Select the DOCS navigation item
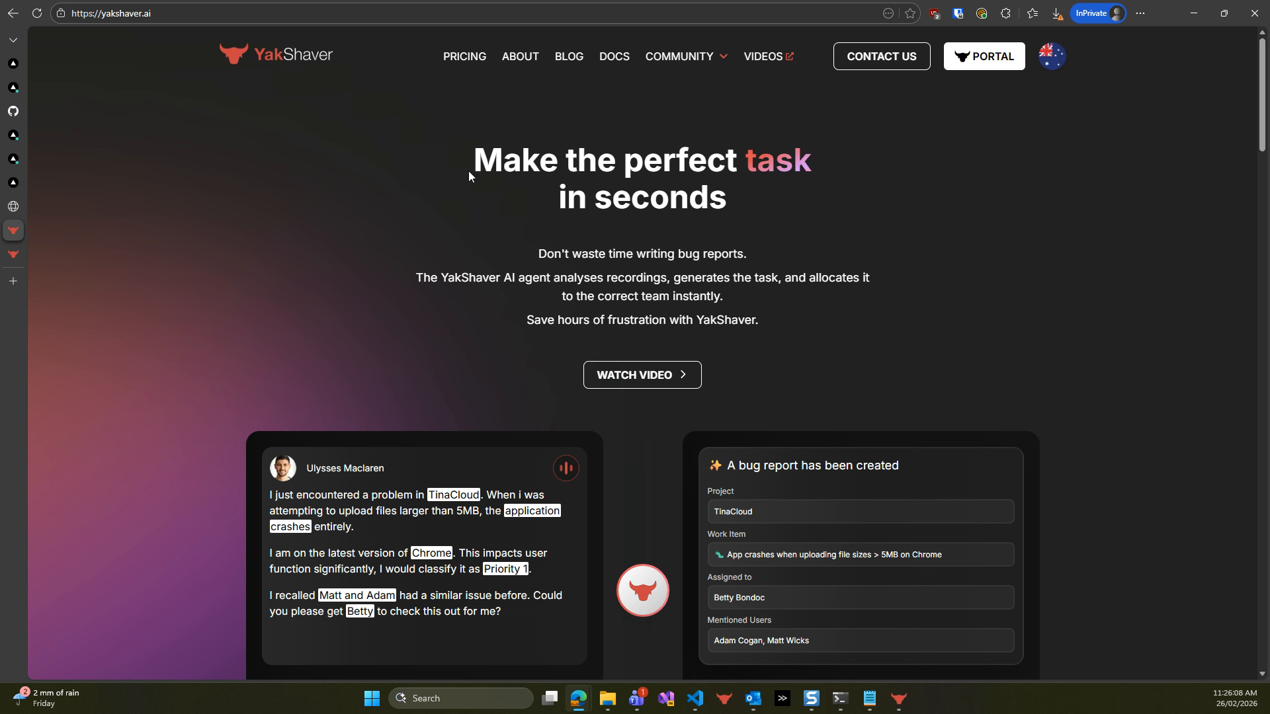Image resolution: width=1270 pixels, height=714 pixels. pyautogui.click(x=614, y=56)
